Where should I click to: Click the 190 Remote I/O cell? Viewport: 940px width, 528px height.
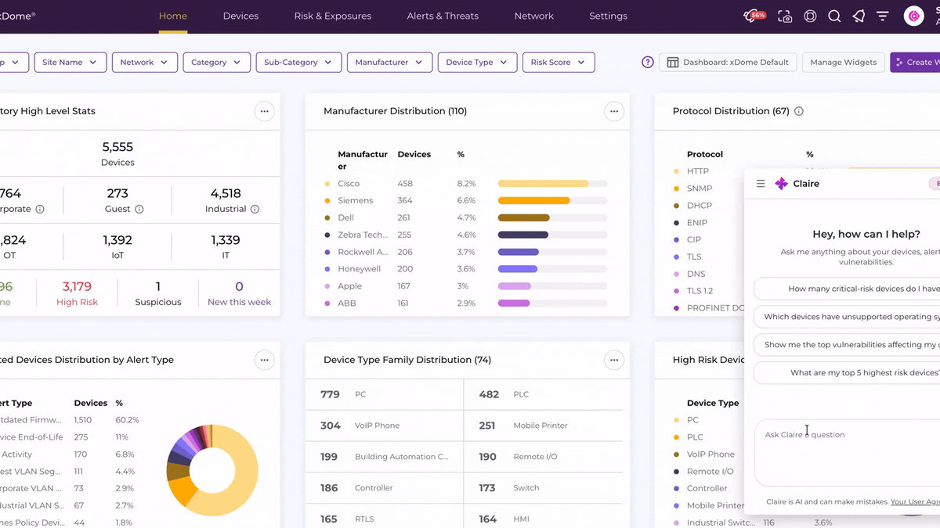pos(544,457)
